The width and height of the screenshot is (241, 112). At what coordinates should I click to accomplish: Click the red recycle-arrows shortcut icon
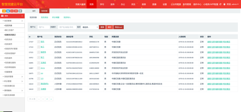tap(16, 11)
